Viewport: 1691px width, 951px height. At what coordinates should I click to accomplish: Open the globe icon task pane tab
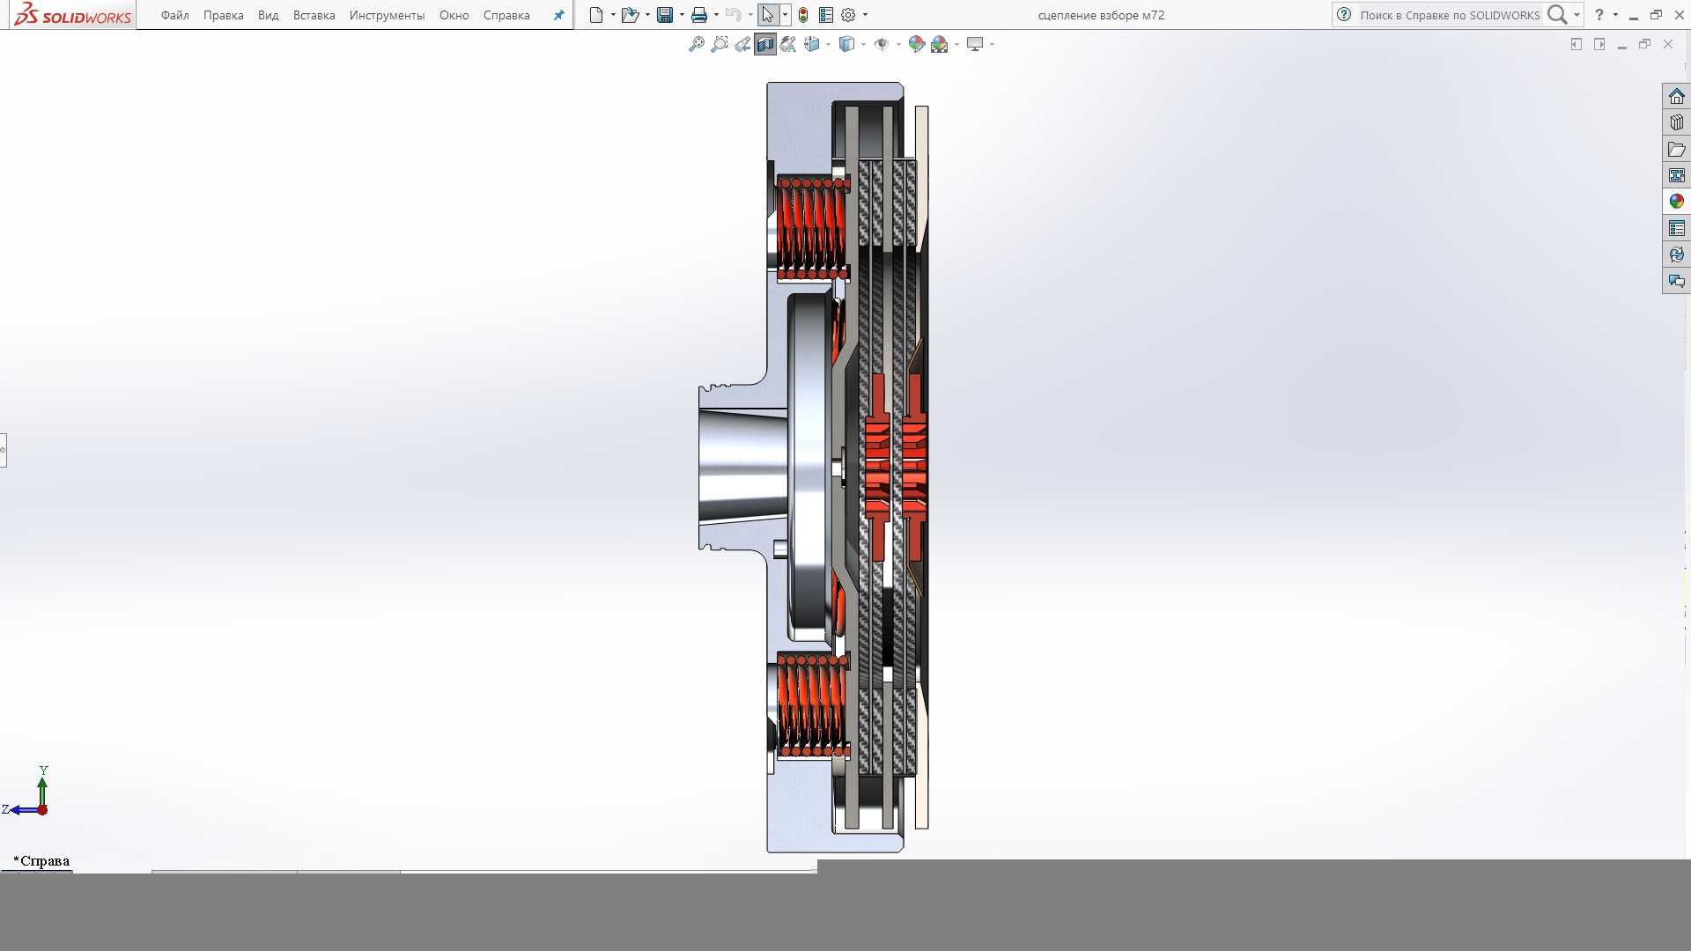click(1676, 254)
